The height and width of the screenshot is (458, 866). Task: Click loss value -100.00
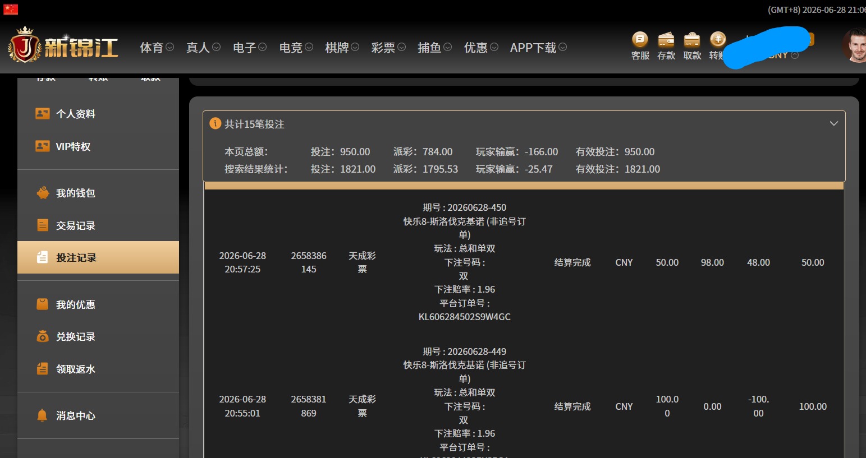pos(758,406)
